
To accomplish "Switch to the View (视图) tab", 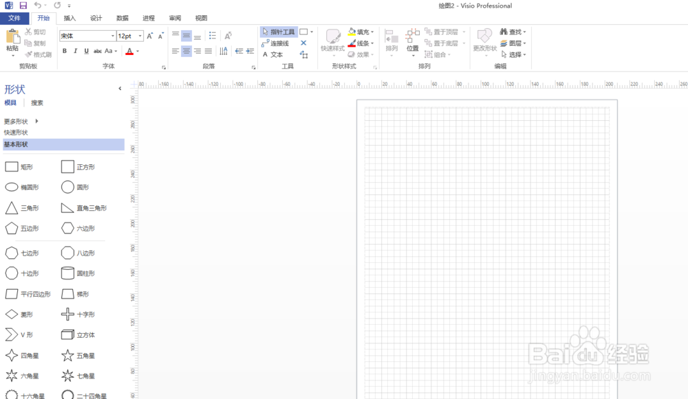I will click(x=202, y=18).
